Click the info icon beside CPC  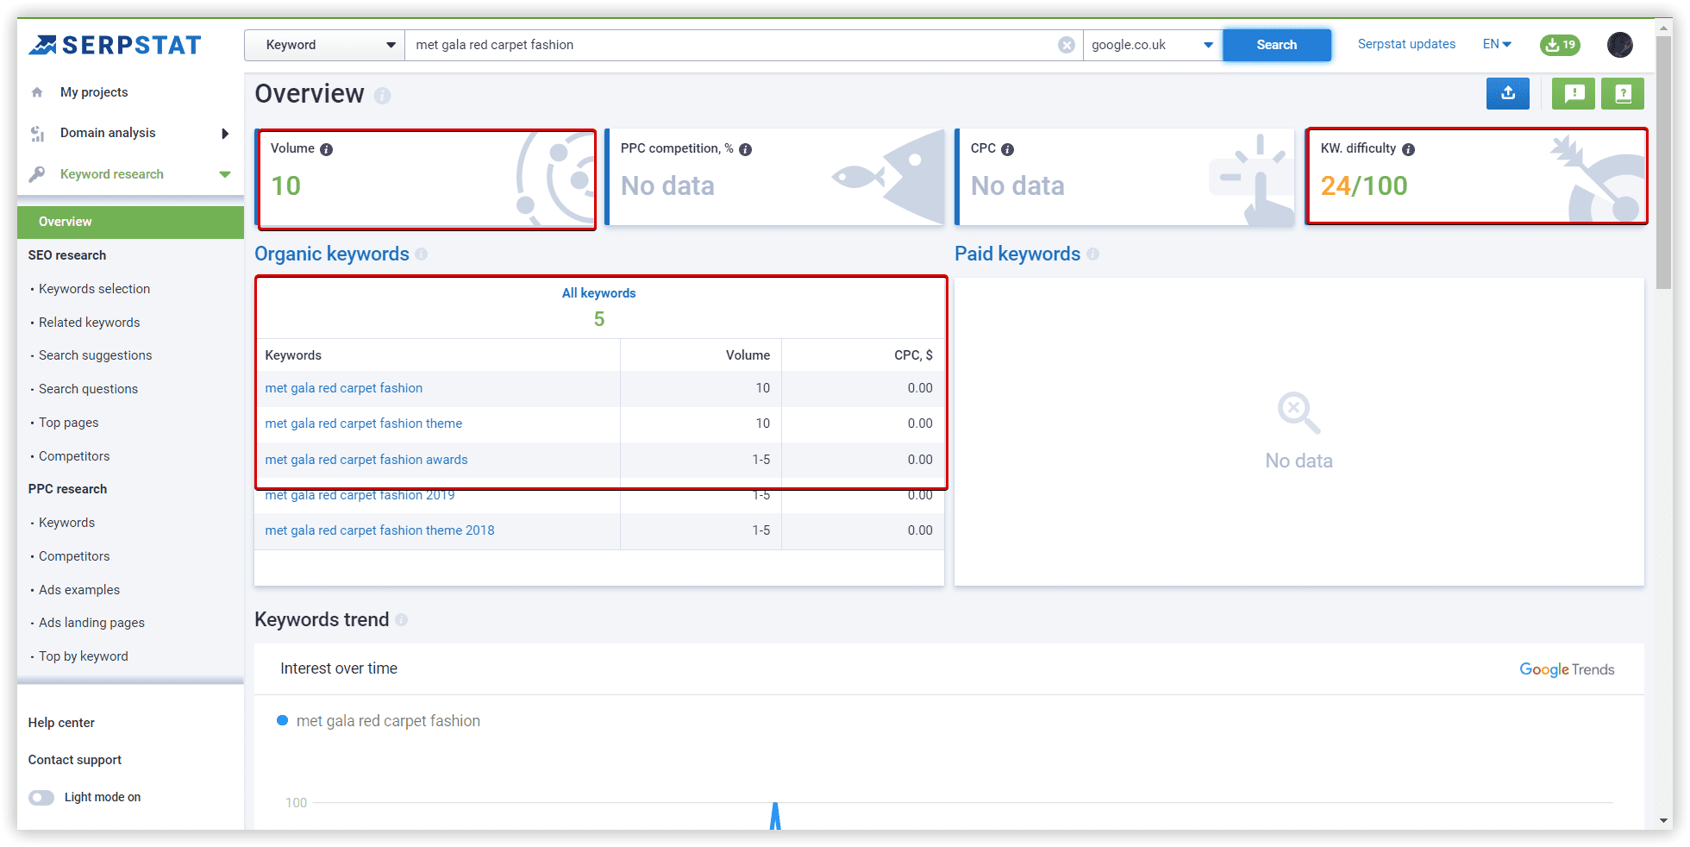[x=1007, y=149]
